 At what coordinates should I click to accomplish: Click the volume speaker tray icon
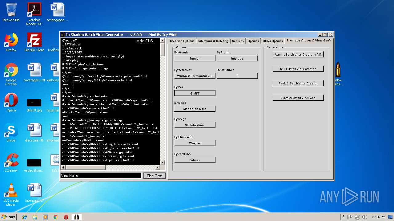pyautogui.click(x=365, y=217)
